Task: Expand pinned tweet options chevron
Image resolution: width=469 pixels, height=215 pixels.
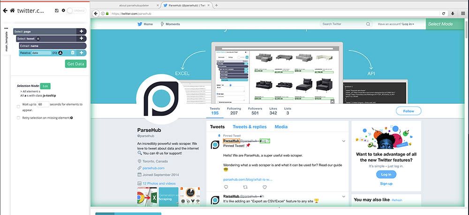Action: [x=344, y=141]
